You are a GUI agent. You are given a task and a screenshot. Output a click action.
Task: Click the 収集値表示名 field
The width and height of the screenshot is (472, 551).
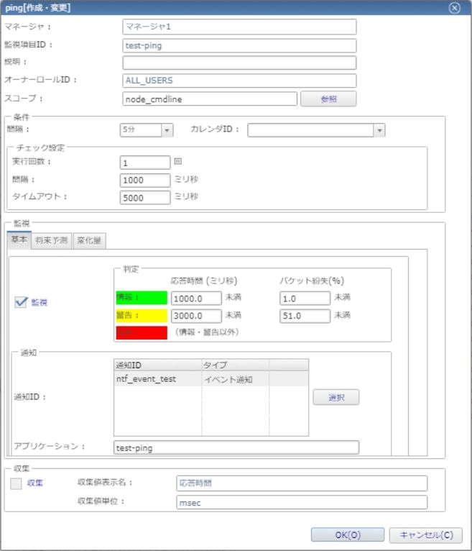click(302, 483)
